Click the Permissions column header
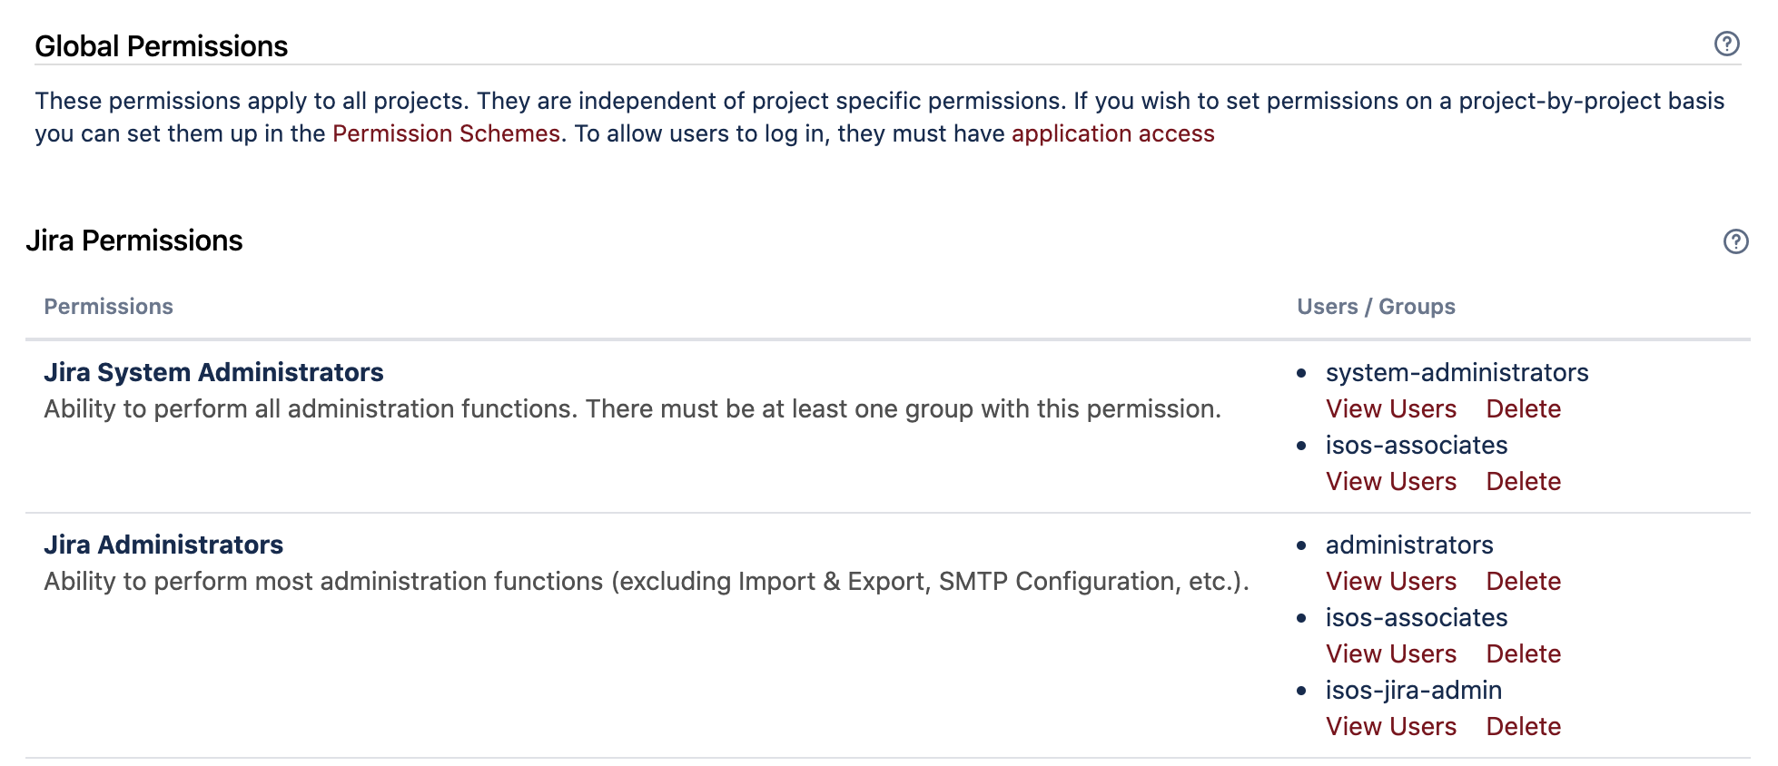1778x766 pixels. (x=108, y=307)
